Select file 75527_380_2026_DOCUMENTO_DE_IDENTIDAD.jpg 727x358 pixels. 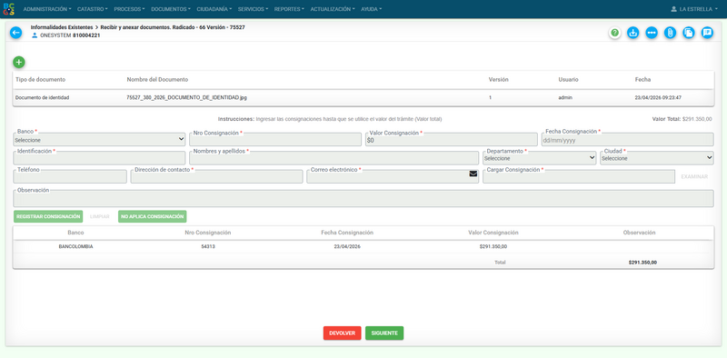[187, 98]
